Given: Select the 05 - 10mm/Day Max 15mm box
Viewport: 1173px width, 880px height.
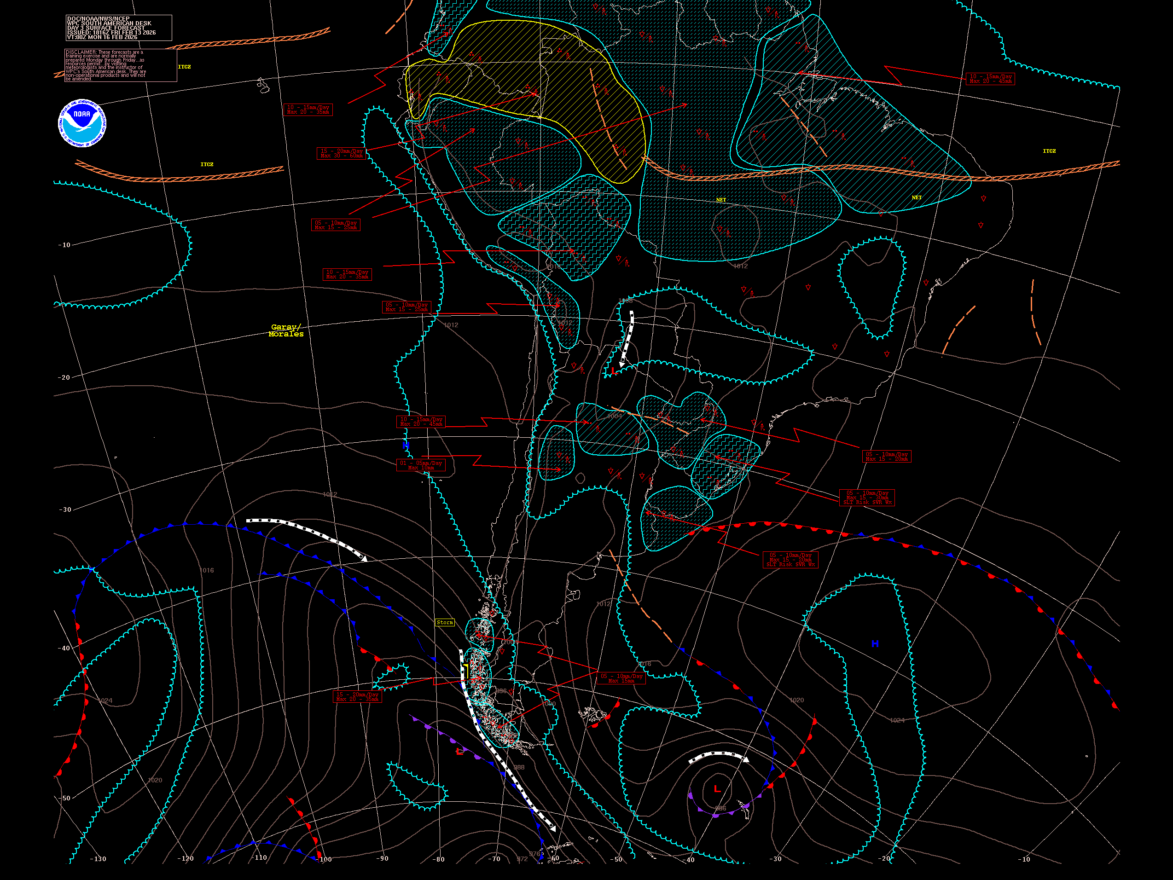Looking at the screenshot, I should pos(621,678).
